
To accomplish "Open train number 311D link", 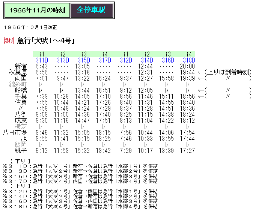I will click(42, 60).
